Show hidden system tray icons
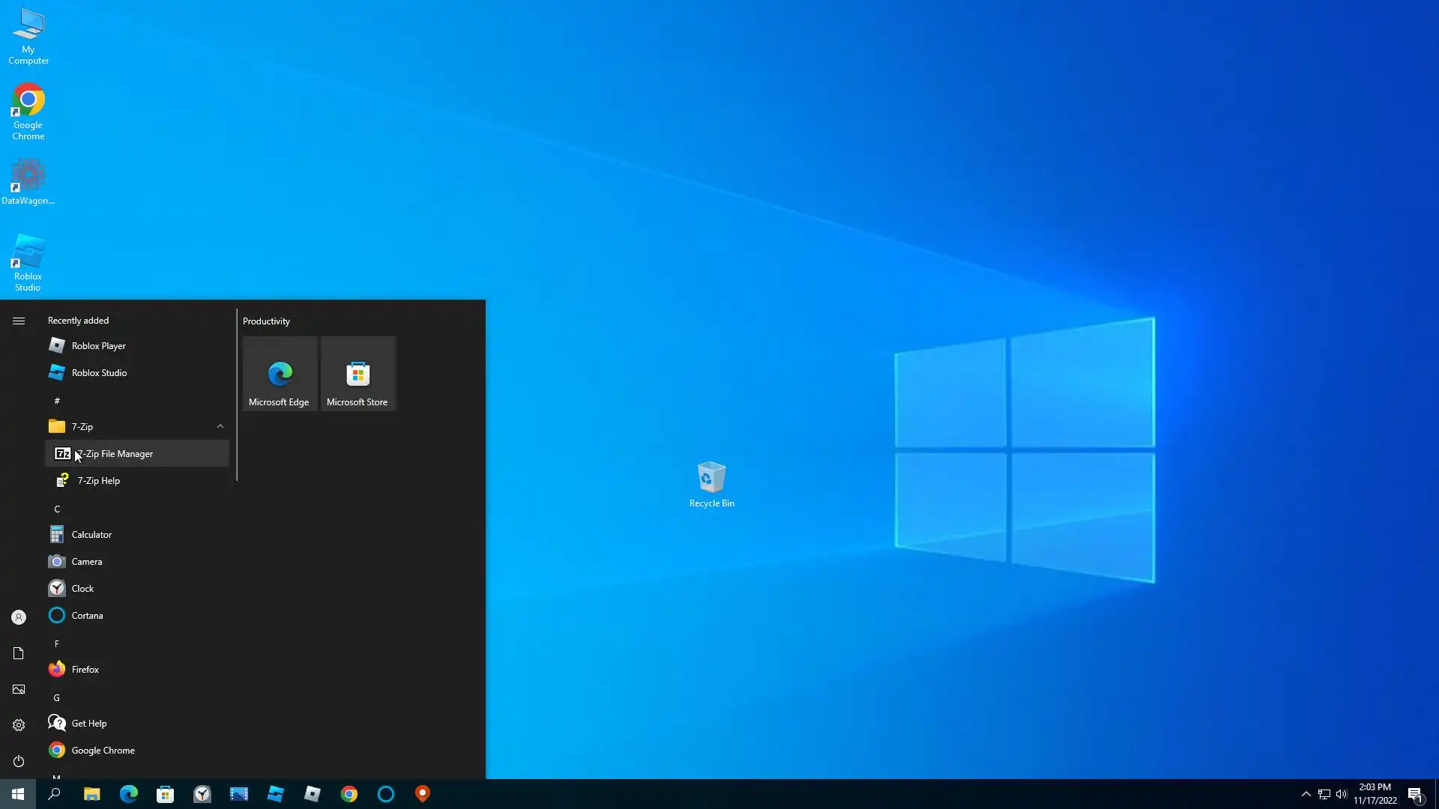This screenshot has height=809, width=1439. coord(1306,794)
